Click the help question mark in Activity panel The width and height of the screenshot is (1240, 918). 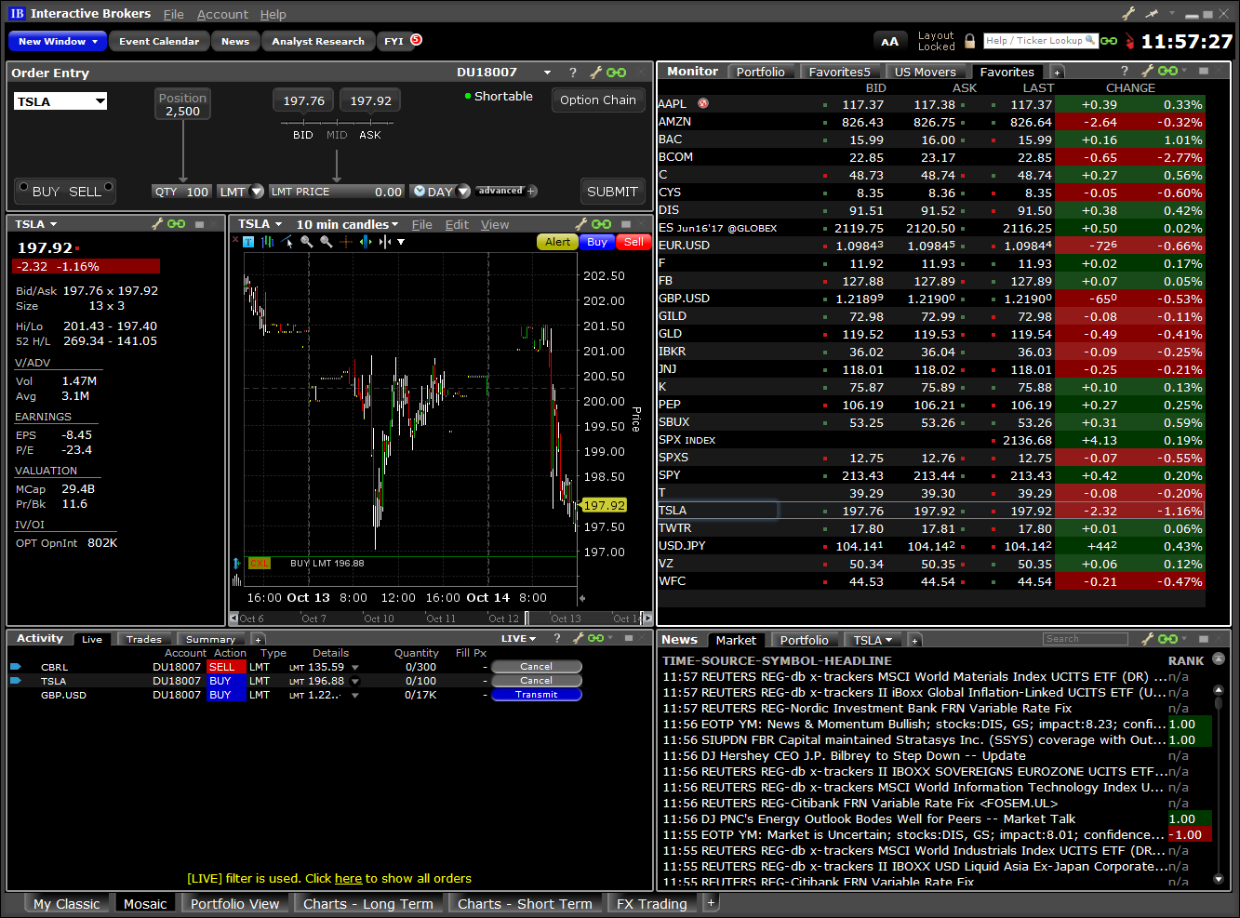(x=556, y=638)
